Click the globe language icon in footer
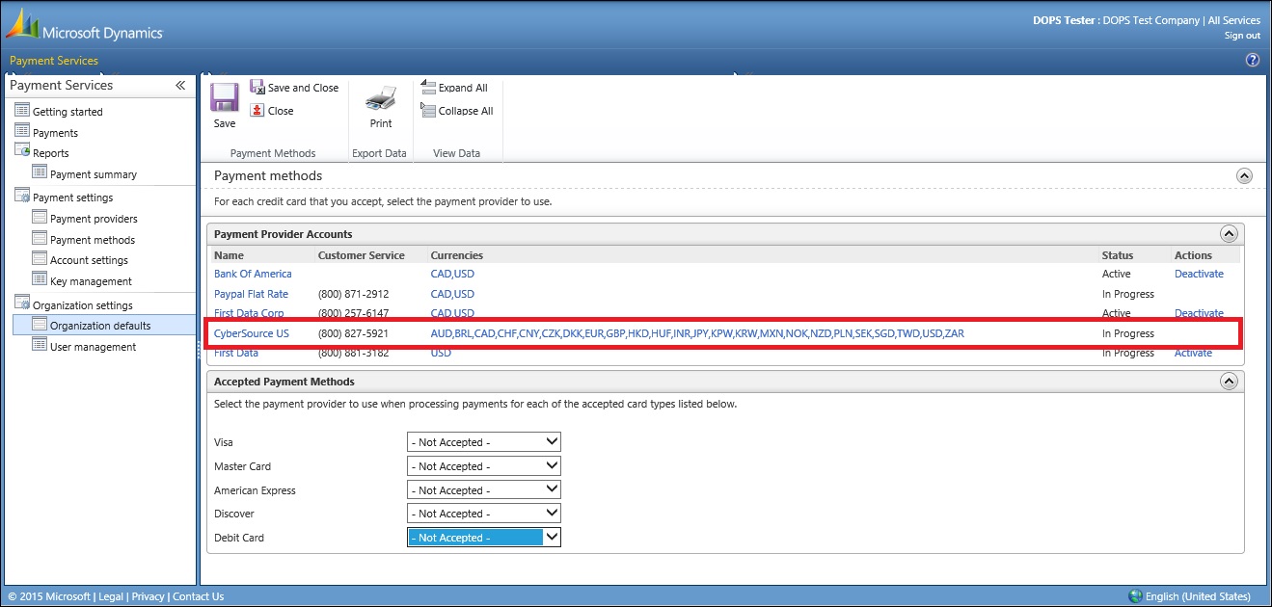Viewport: 1272px width, 607px height. pos(1135,596)
